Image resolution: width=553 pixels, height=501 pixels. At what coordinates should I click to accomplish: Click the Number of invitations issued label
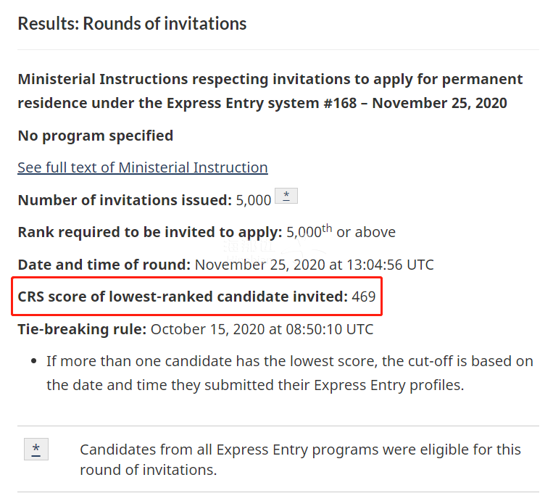click(125, 200)
